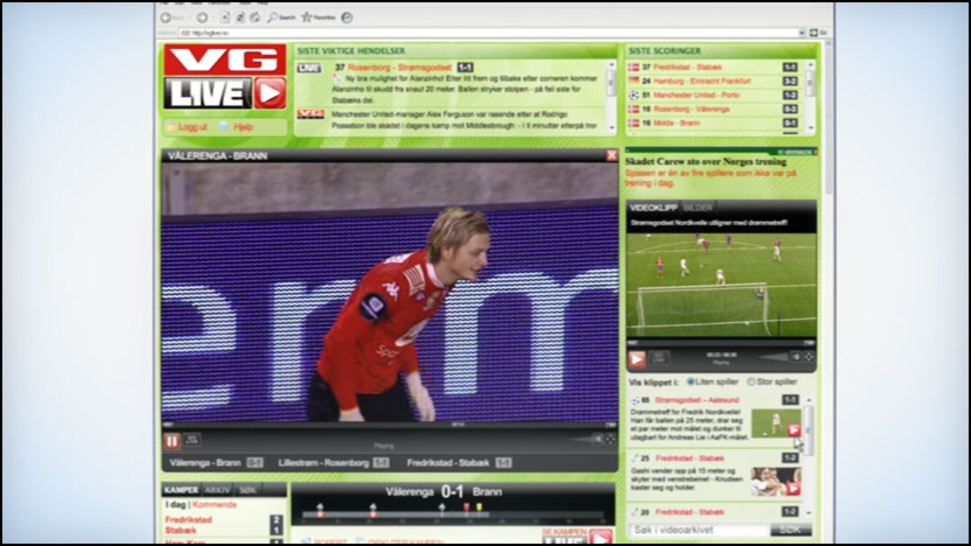971x546 pixels.
Task: Click the down arrow in Siste scoringer
Action: (810, 127)
